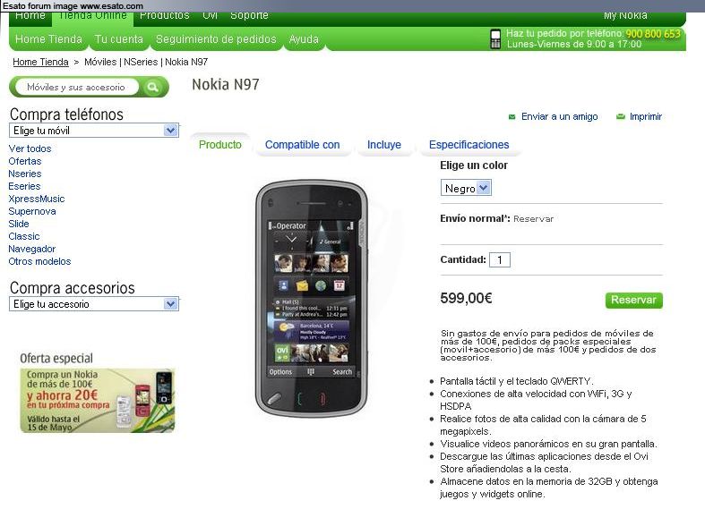705x509 pixels.
Task: Click the Cantidad quantity field
Action: click(x=500, y=260)
